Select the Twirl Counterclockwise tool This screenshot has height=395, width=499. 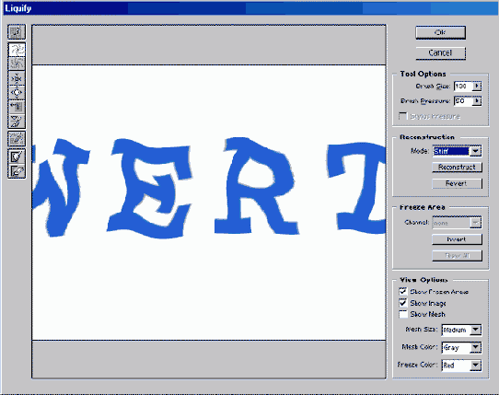coord(17,64)
